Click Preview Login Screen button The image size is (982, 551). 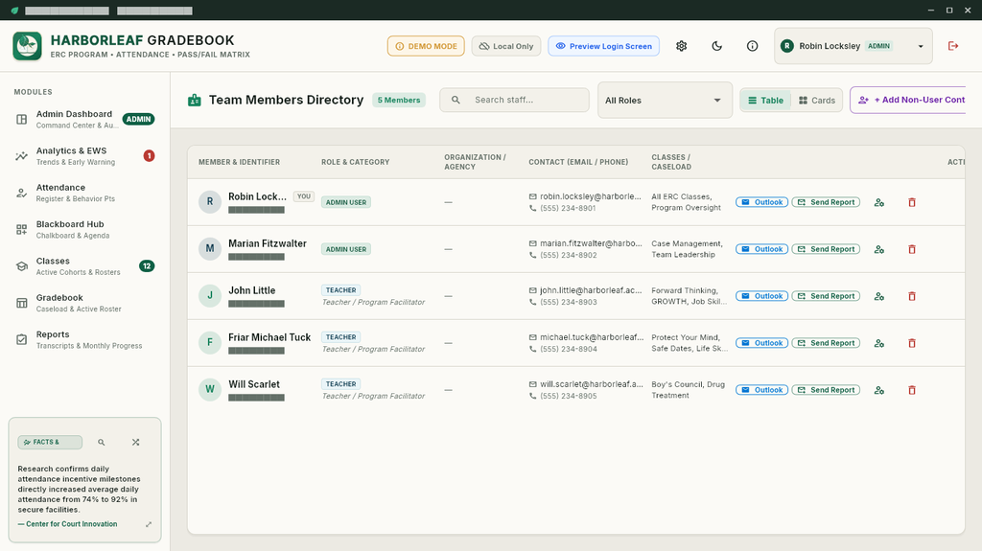tap(604, 46)
